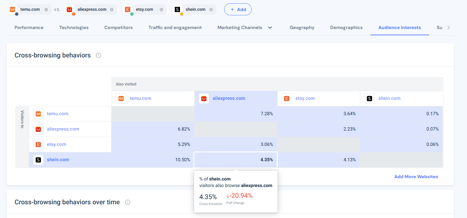The image size is (467, 218).
Task: Click temu.com icon in column header
Action: tap(121, 98)
